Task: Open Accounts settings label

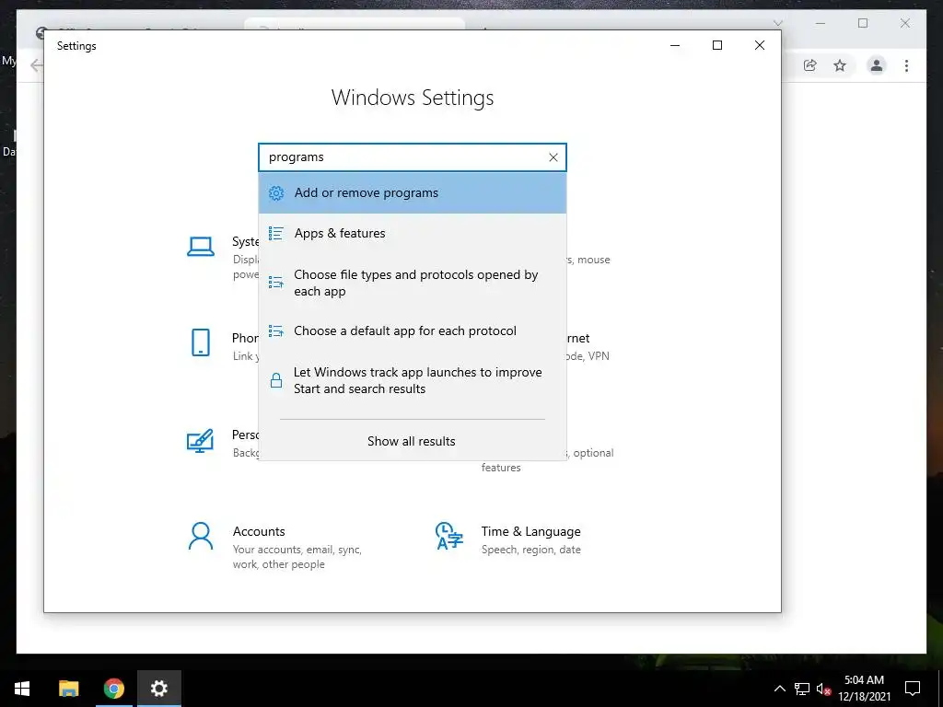Action: click(259, 531)
